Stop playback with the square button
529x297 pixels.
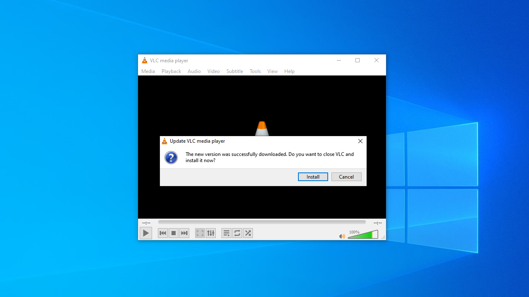[x=174, y=233]
